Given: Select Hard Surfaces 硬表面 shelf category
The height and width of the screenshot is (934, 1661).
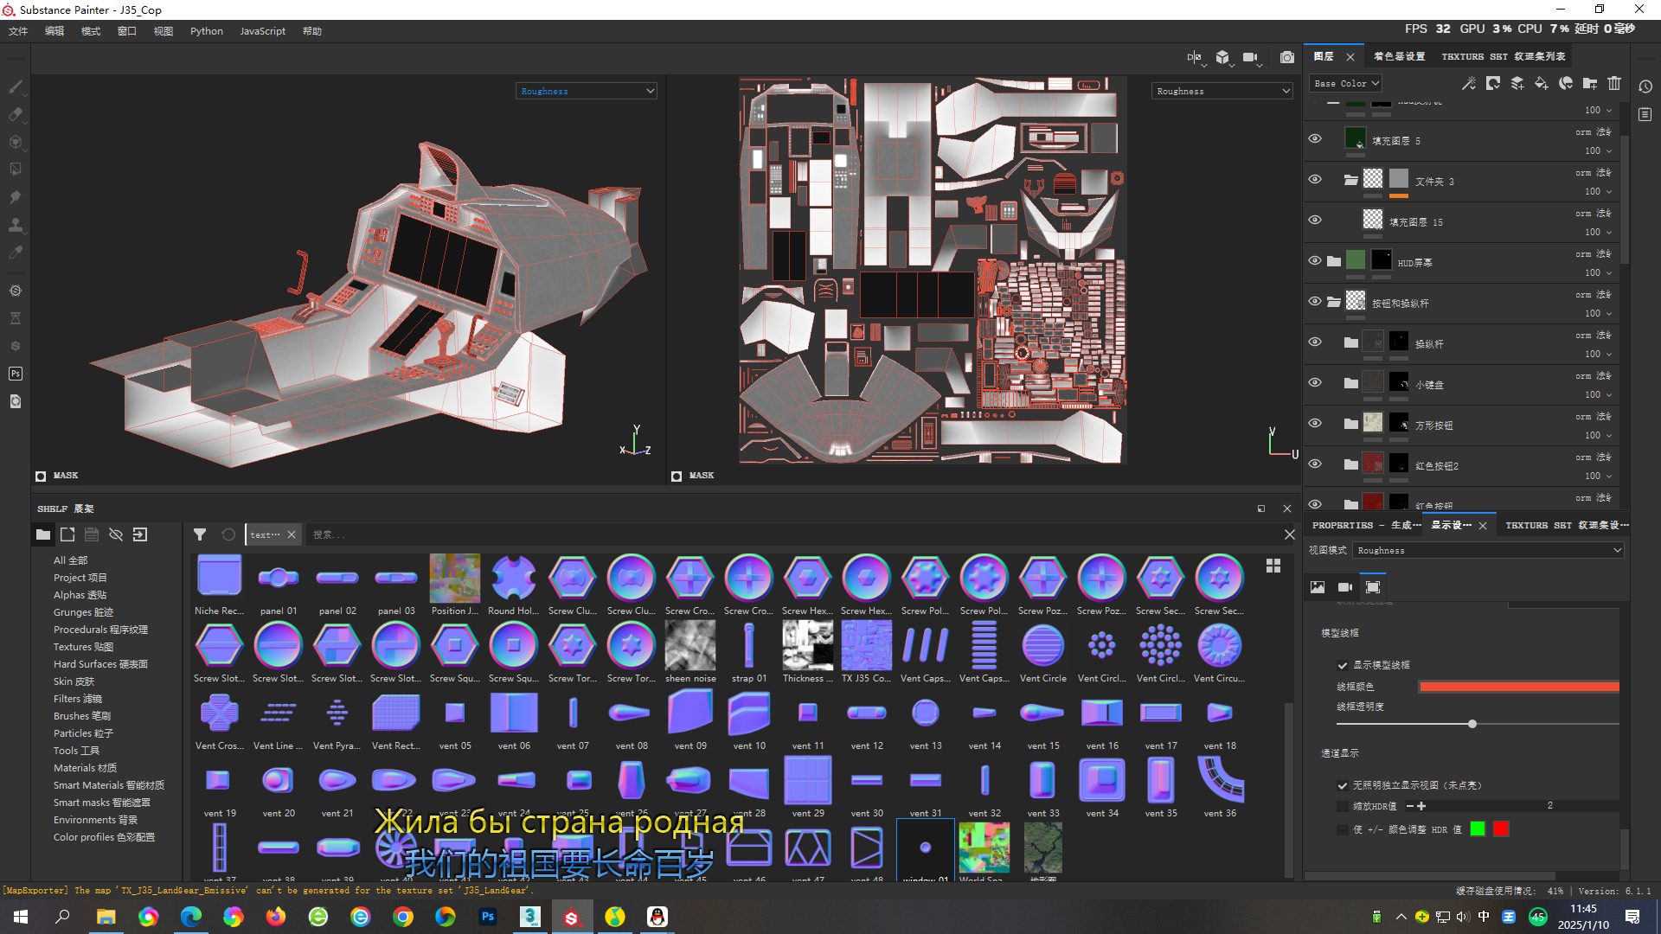Looking at the screenshot, I should [100, 664].
